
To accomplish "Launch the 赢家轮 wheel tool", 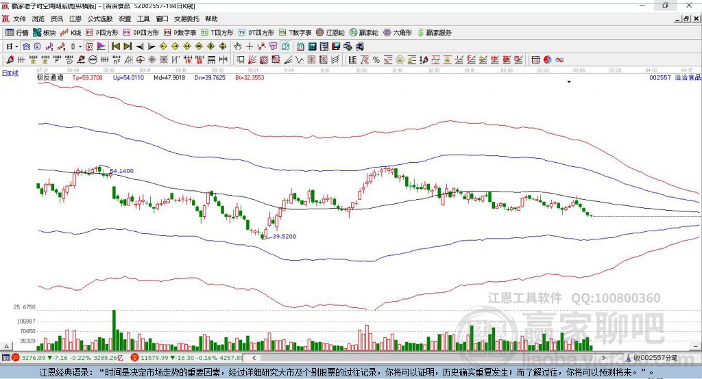I will (364, 33).
